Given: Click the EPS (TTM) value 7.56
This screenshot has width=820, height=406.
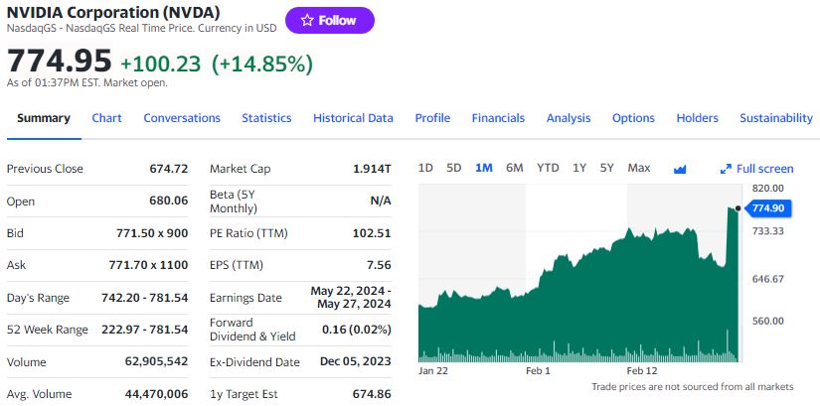Looking at the screenshot, I should tap(379, 265).
